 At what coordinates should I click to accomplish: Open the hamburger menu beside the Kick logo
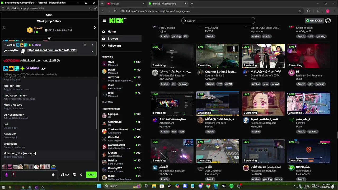[104, 21]
